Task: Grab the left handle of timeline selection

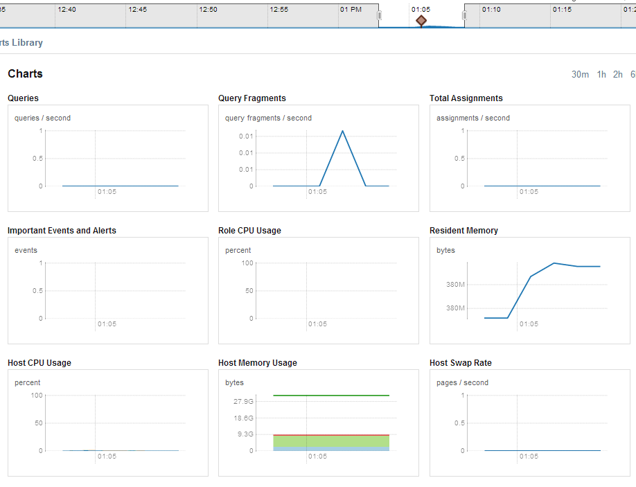Action: (x=379, y=15)
